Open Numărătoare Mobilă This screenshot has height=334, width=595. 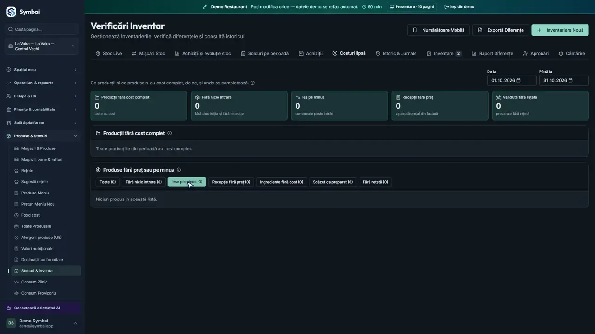439,30
